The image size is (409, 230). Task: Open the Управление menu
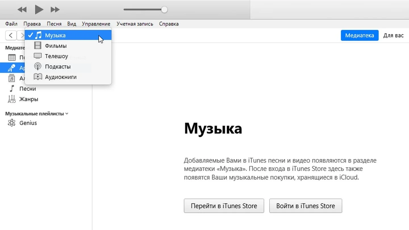96,24
